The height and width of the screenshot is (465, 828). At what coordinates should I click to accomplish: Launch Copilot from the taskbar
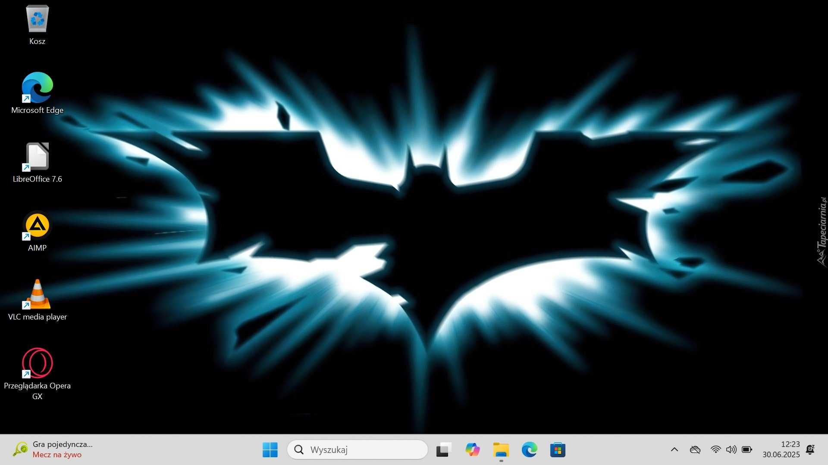coord(473,450)
